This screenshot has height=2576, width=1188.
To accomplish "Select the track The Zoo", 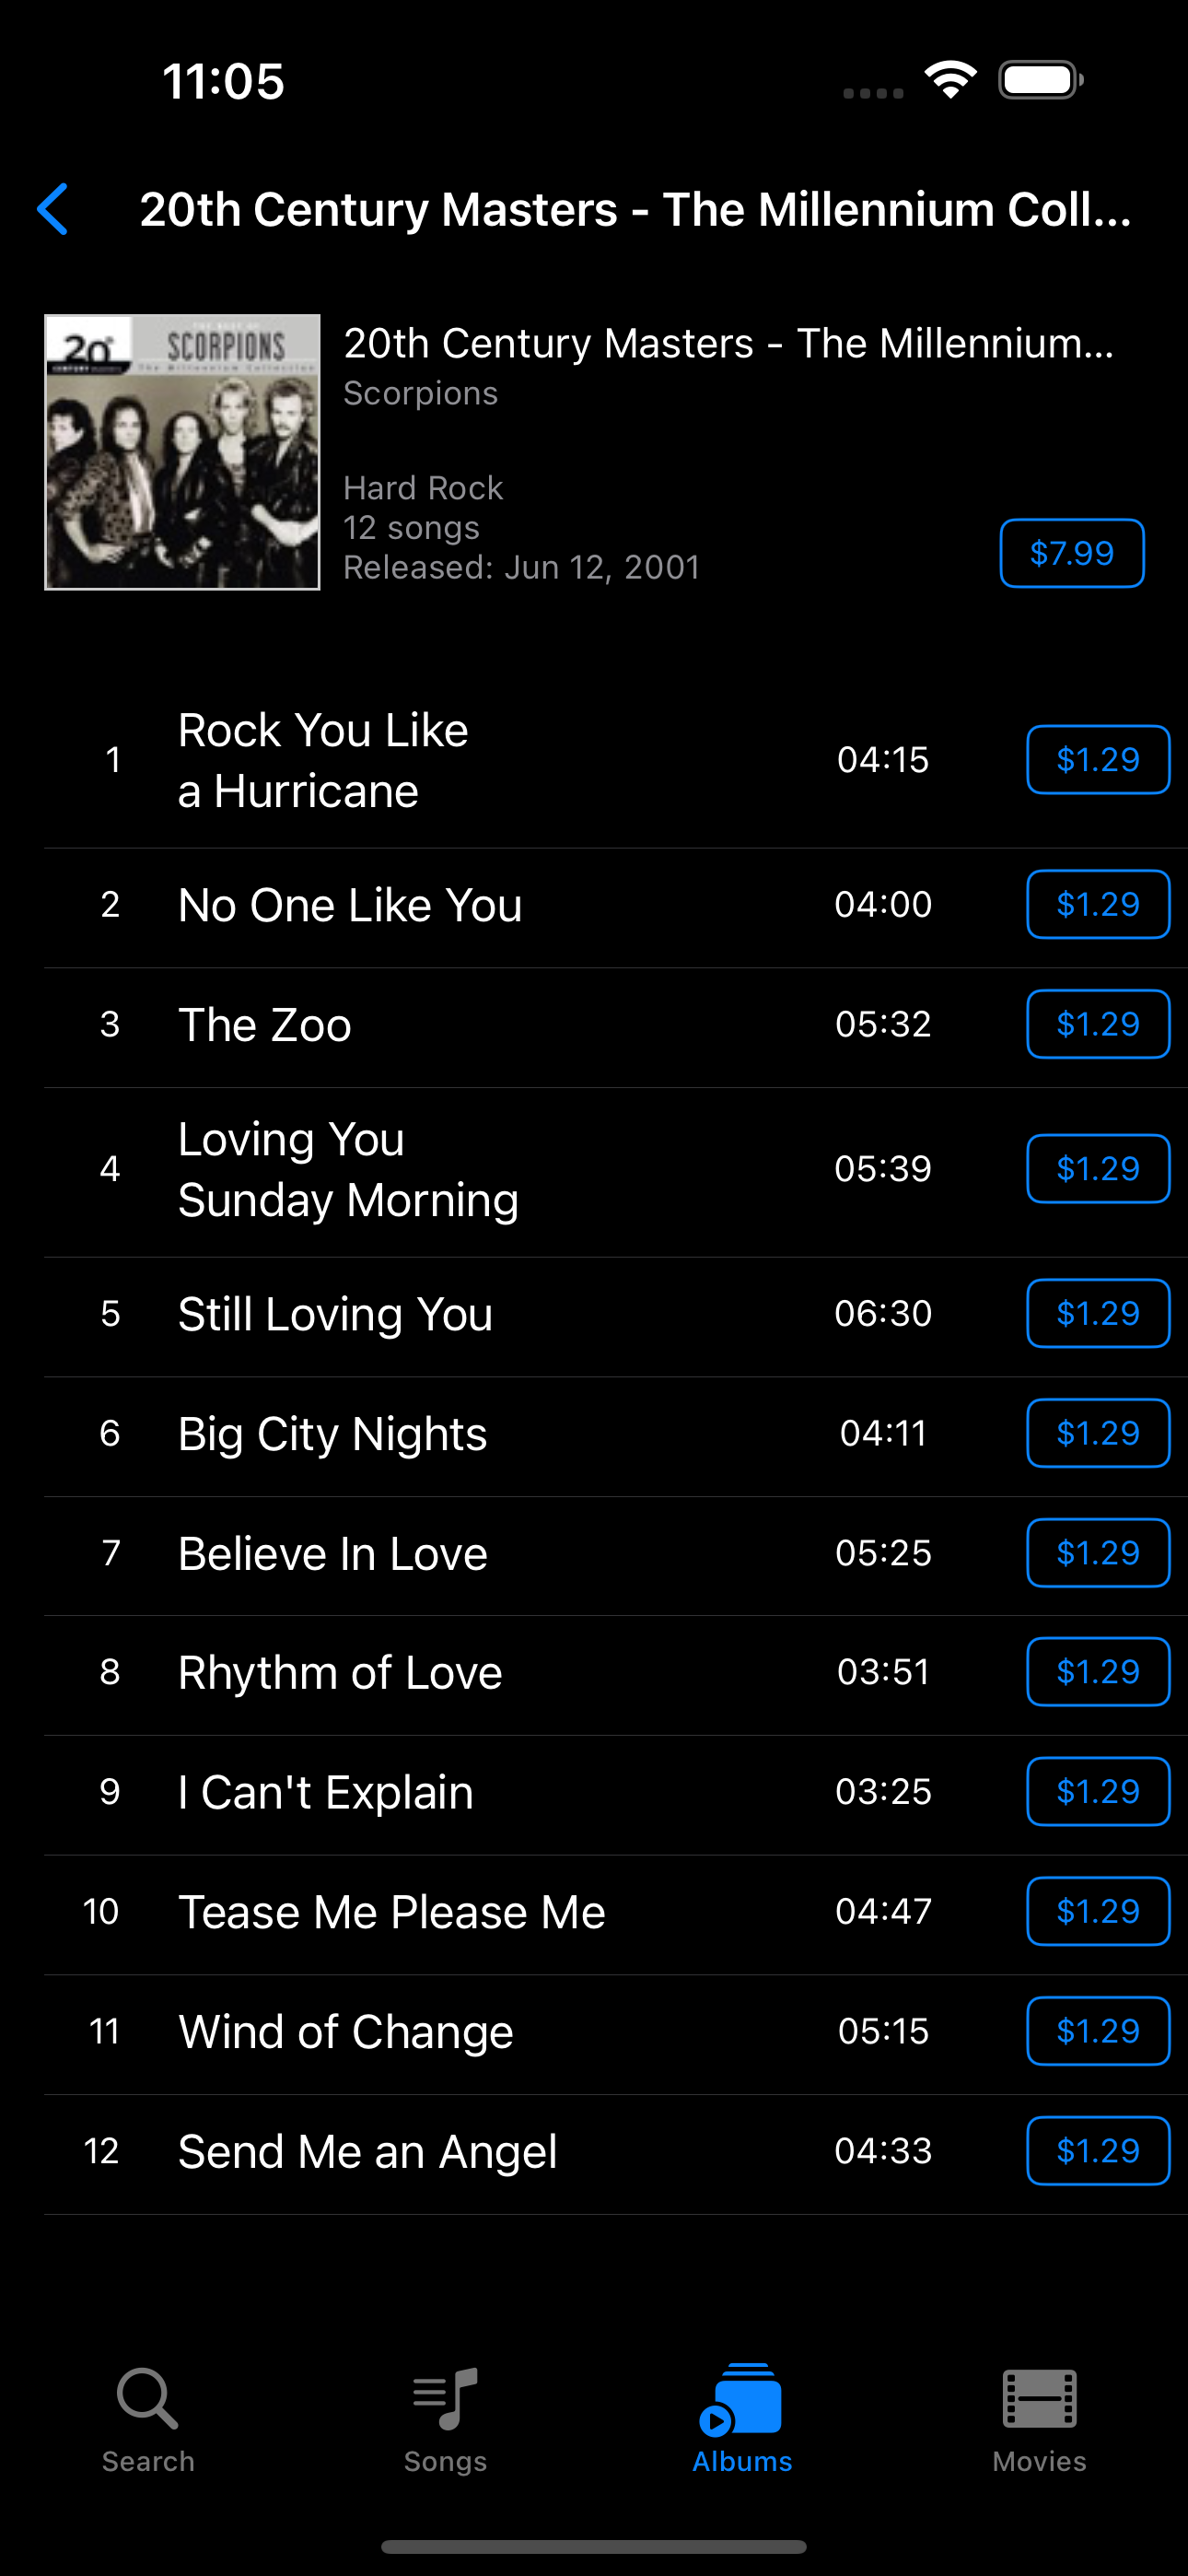I will (x=616, y=1025).
